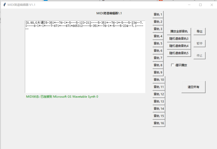Select track 音轨 10
Viewport: 217px width, 149px height.
tap(159, 80)
